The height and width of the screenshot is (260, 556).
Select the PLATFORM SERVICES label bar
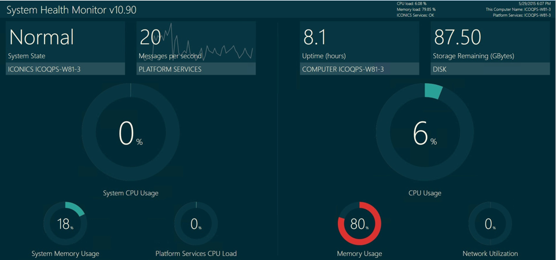click(x=196, y=69)
